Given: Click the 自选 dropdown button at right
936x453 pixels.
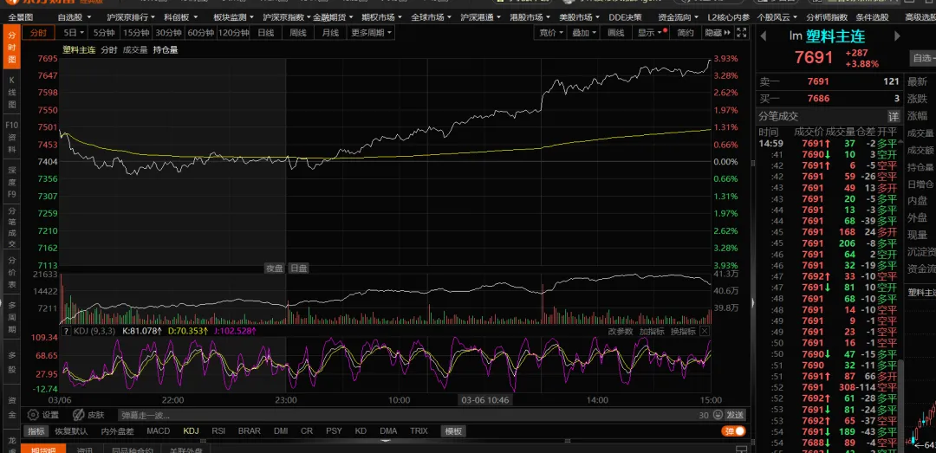Looking at the screenshot, I should [923, 58].
